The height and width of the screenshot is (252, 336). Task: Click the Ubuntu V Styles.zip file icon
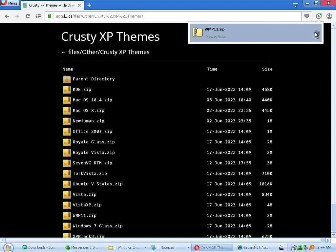tap(67, 184)
